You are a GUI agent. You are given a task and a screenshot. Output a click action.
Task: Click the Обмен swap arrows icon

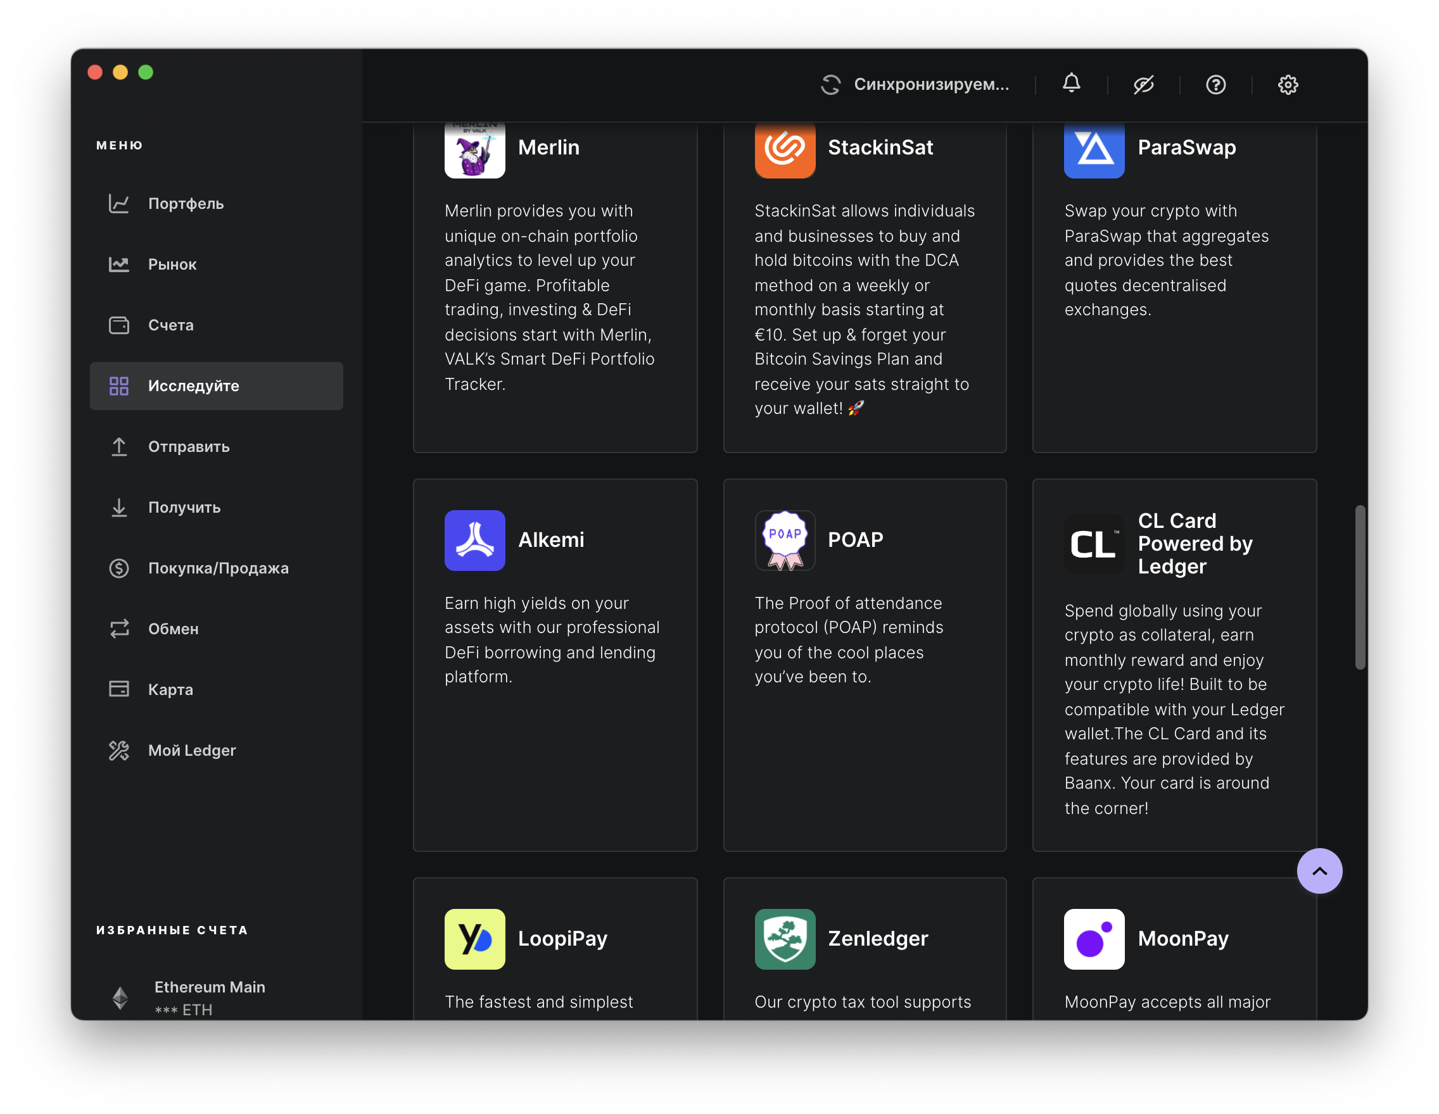118,629
